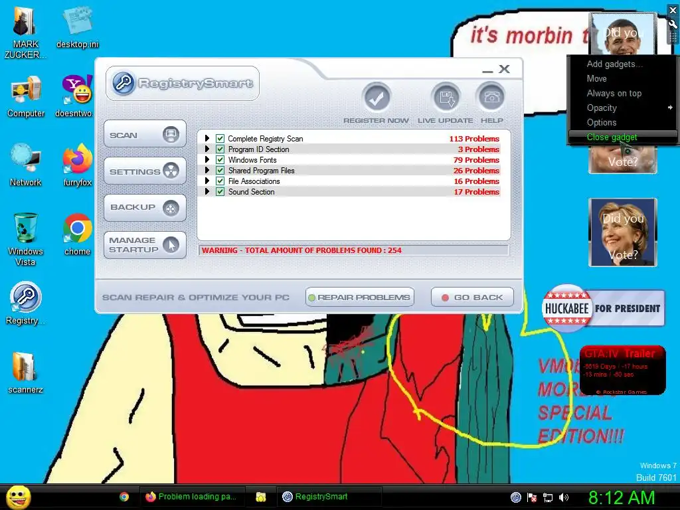This screenshot has height=510, width=680.
Task: Click the gadget close X icon
Action: (673, 11)
